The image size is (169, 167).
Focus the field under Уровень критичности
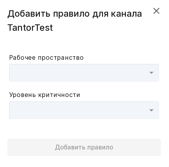84,110
